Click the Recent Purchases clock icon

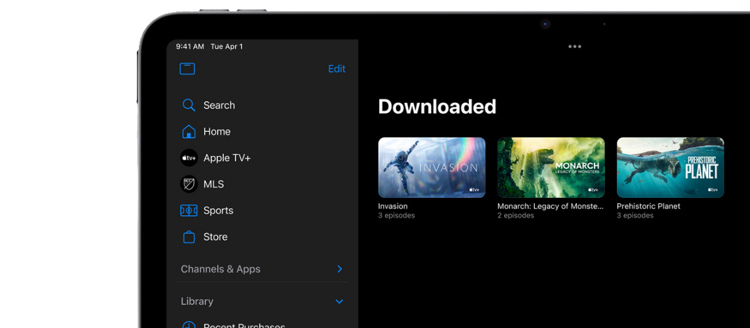(189, 325)
